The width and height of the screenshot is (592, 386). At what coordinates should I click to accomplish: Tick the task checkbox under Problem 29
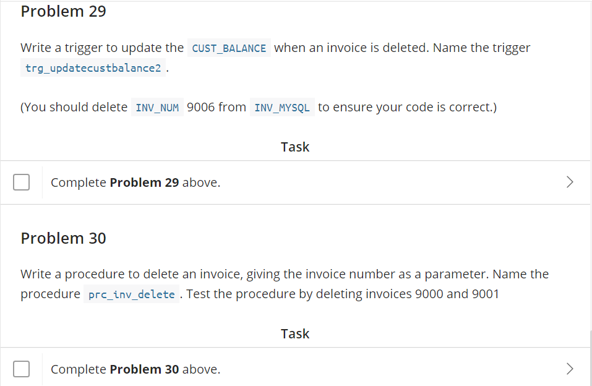coord(22,182)
